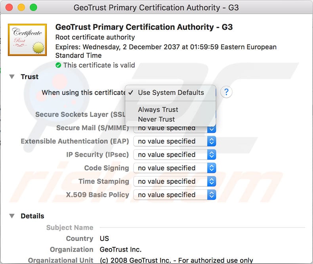
Task: Click the Details section heading
Action: click(32, 216)
